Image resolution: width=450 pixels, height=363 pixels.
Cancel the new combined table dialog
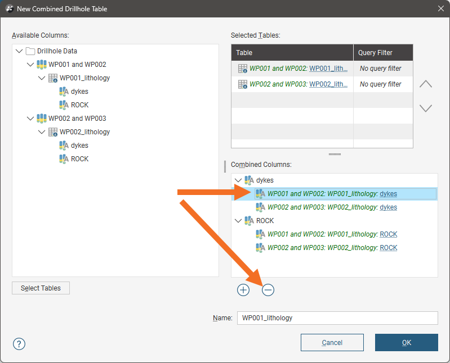[332, 343]
